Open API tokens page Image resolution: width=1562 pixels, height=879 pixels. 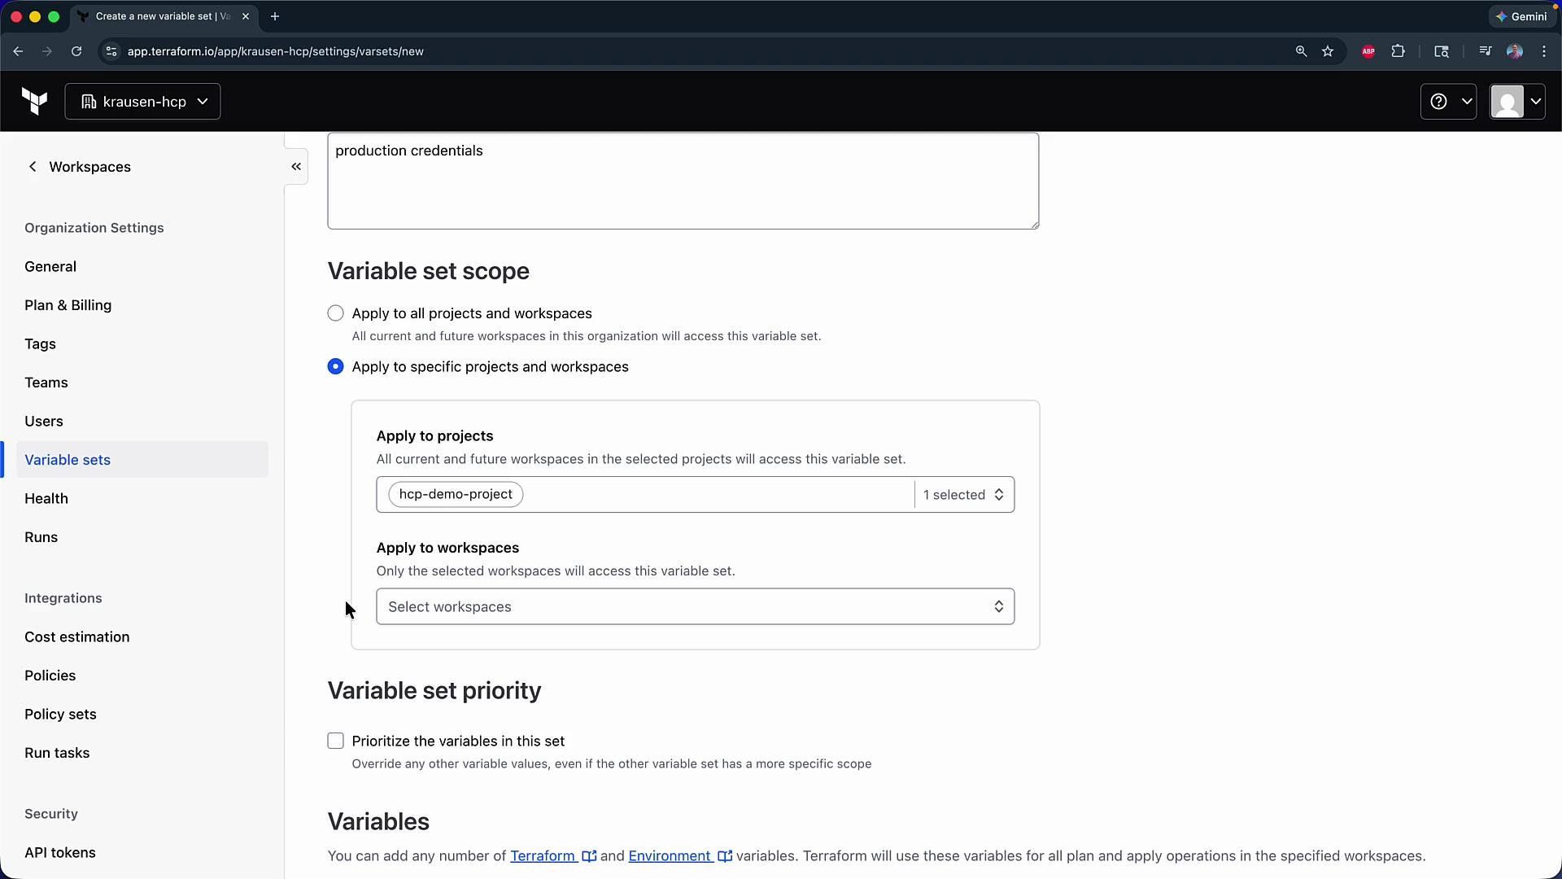tap(60, 853)
